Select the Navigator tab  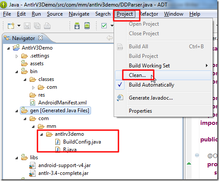24,38
